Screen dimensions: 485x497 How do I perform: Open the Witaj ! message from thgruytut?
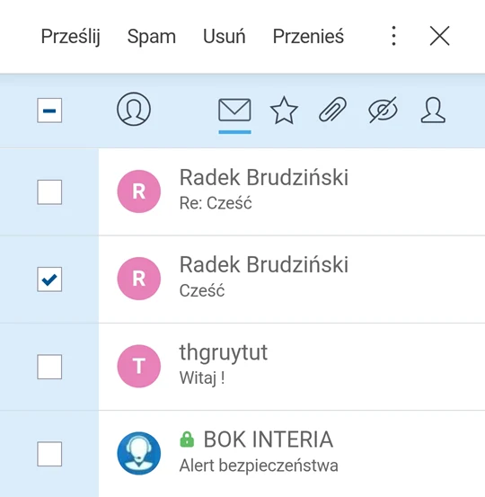point(291,367)
